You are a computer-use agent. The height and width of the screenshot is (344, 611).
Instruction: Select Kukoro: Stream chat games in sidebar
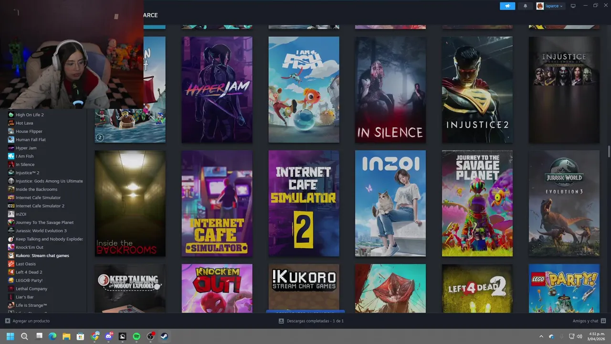[x=42, y=256]
